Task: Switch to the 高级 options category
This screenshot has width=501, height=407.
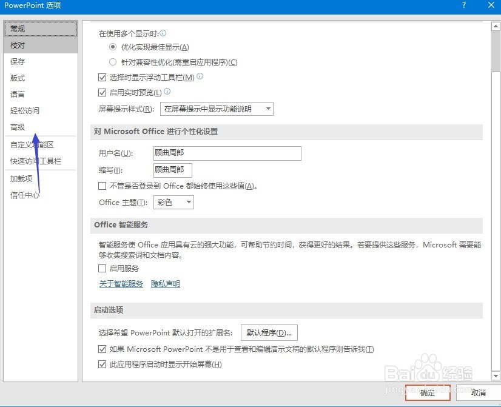Action: 18,127
